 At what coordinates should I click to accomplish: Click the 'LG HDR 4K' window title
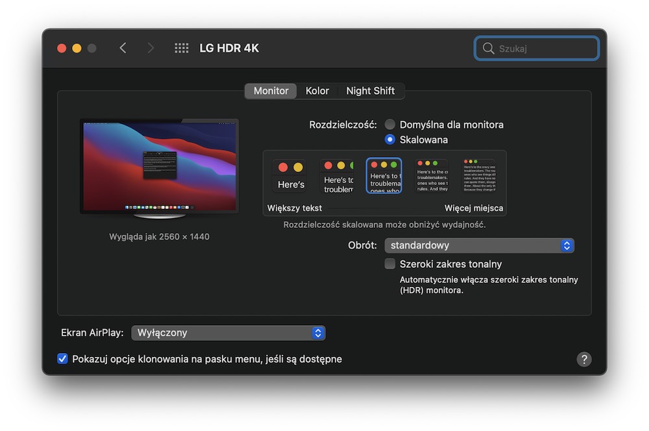(229, 48)
